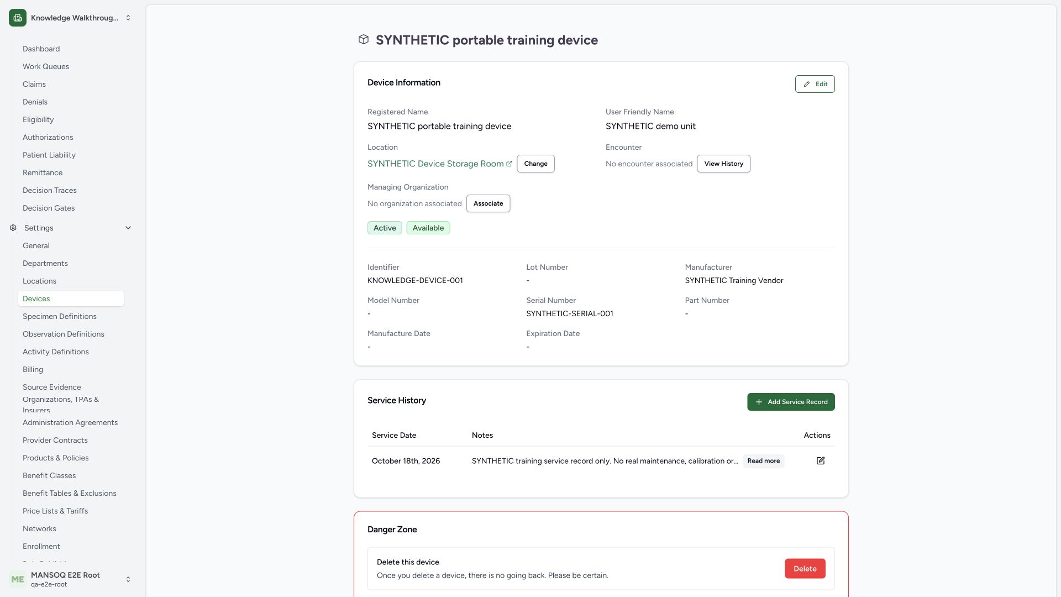The width and height of the screenshot is (1061, 597).
Task: Click Edit device information button
Action: [x=815, y=84]
